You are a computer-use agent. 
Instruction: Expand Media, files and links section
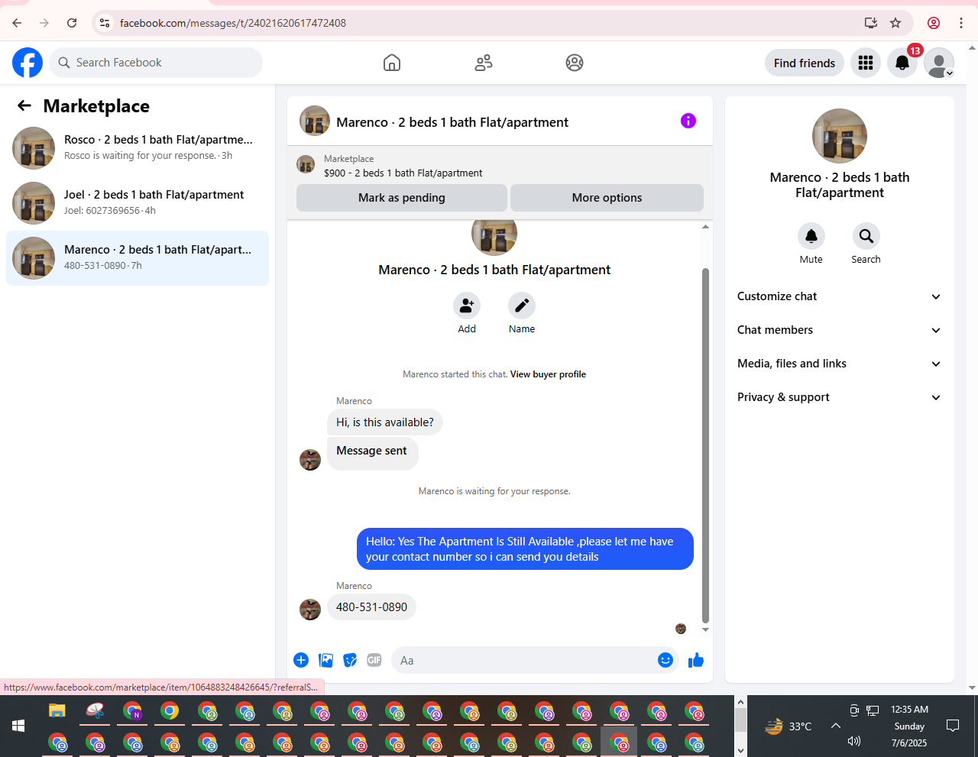(x=840, y=364)
